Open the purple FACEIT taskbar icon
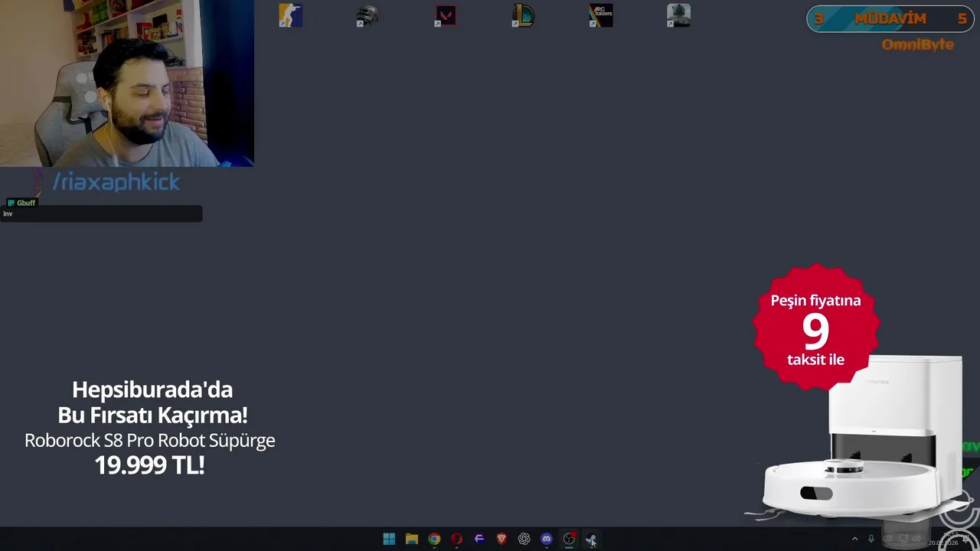 [x=479, y=539]
